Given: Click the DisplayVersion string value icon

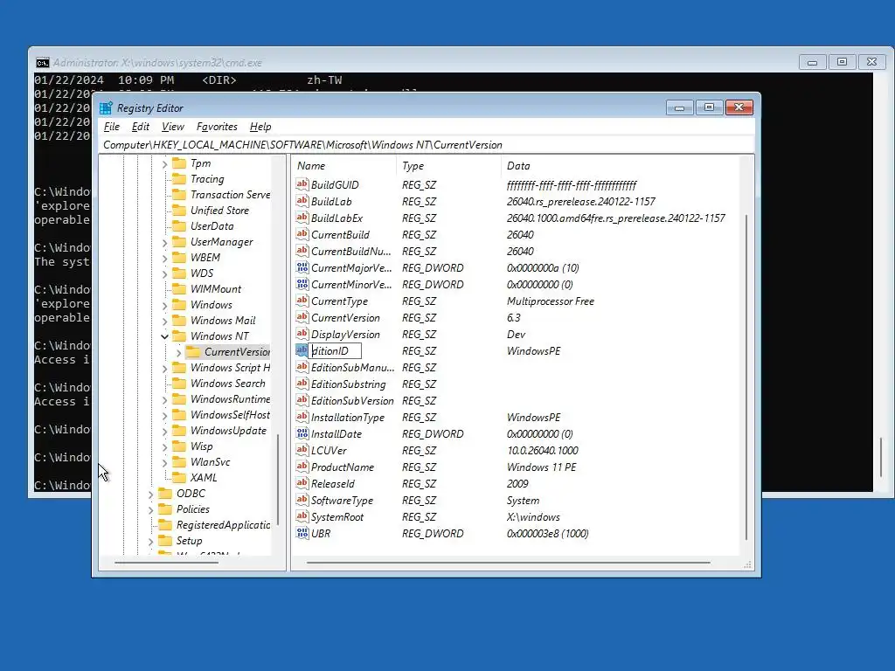Looking at the screenshot, I should click(x=302, y=333).
